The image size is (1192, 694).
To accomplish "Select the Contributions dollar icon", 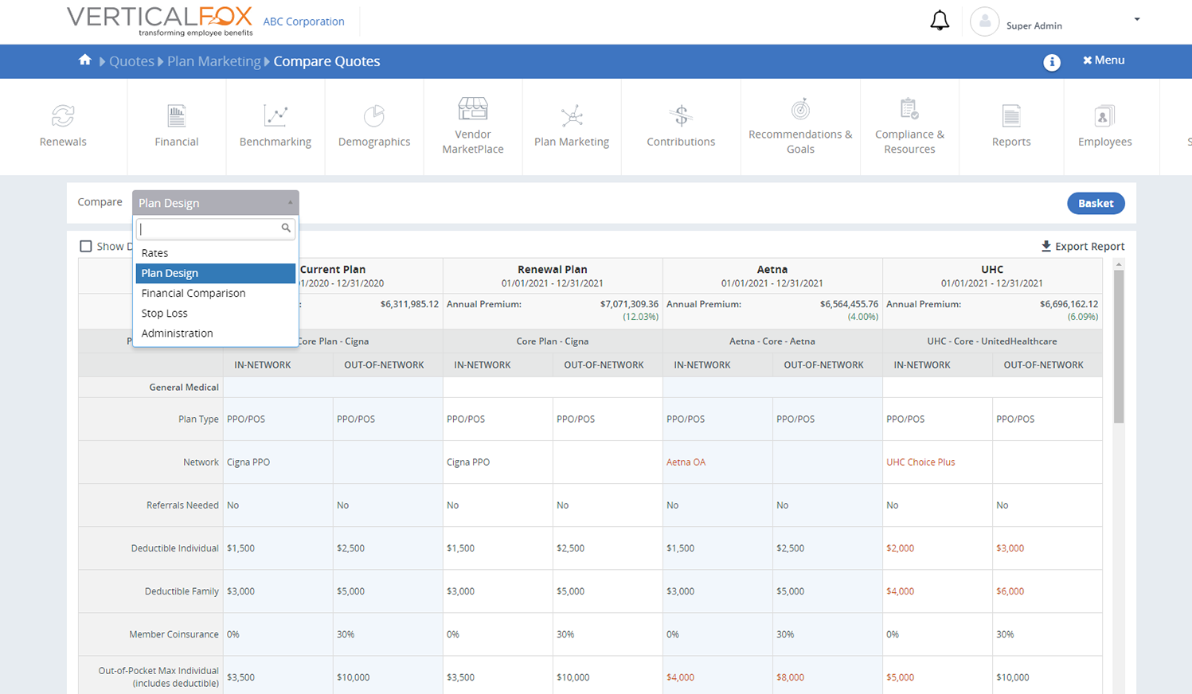I will [x=680, y=123].
